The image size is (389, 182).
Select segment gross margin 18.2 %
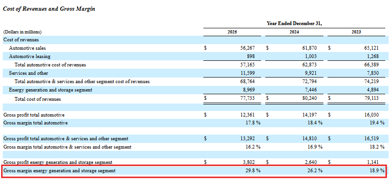click(x=377, y=147)
